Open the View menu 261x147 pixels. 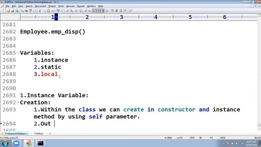[21, 6]
